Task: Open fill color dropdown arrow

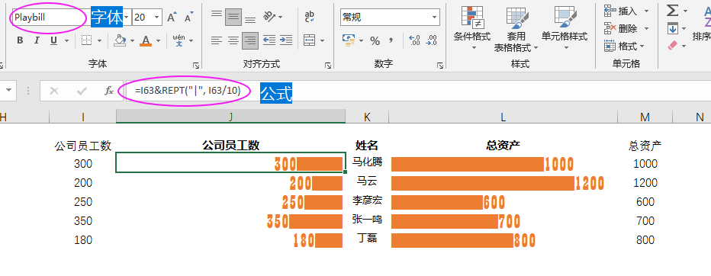Action: pos(132,40)
